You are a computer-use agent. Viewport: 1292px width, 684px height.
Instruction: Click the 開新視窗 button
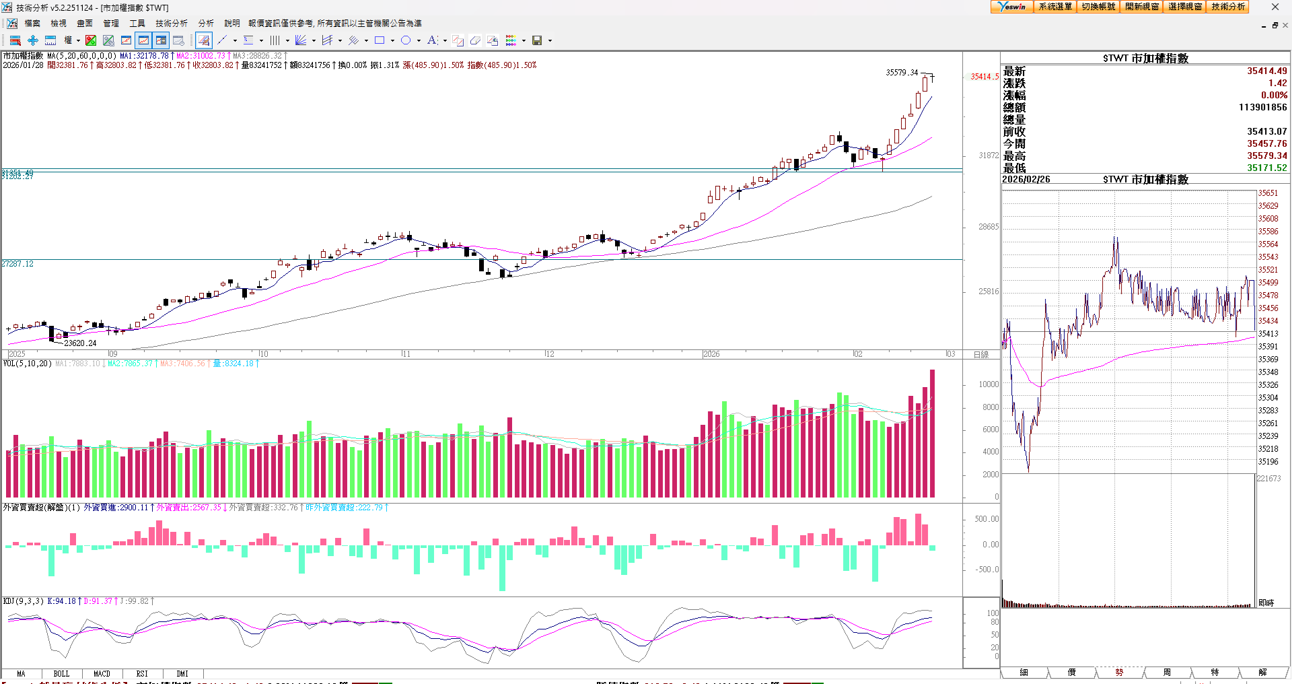point(1142,7)
